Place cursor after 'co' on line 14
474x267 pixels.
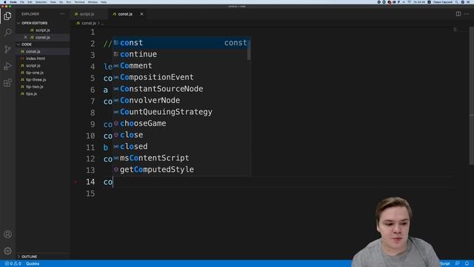click(113, 182)
